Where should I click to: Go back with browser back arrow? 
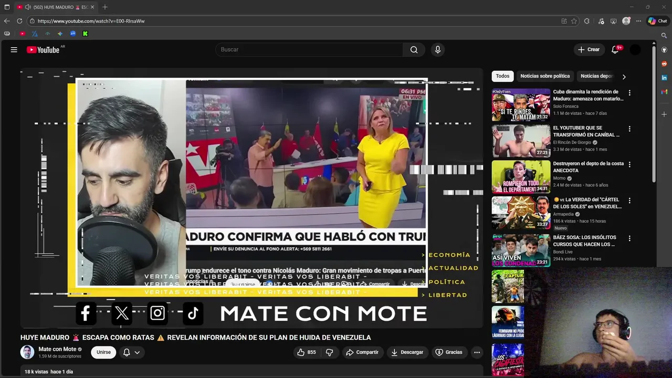pyautogui.click(x=7, y=21)
